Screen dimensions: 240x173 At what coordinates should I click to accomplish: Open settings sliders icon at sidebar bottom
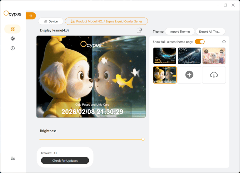[x=13, y=158]
